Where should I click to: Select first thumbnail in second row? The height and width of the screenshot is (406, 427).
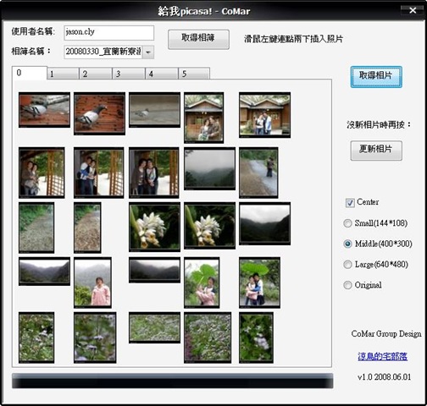(42, 173)
